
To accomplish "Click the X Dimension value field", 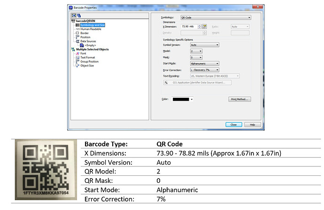I will coord(189,27).
